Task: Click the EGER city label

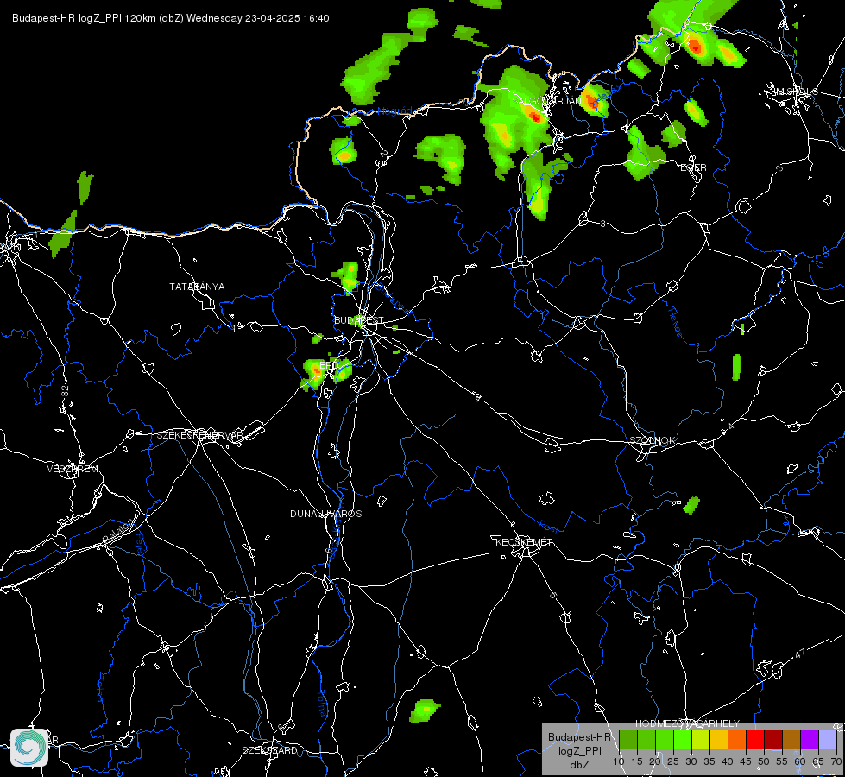Action: [x=694, y=167]
